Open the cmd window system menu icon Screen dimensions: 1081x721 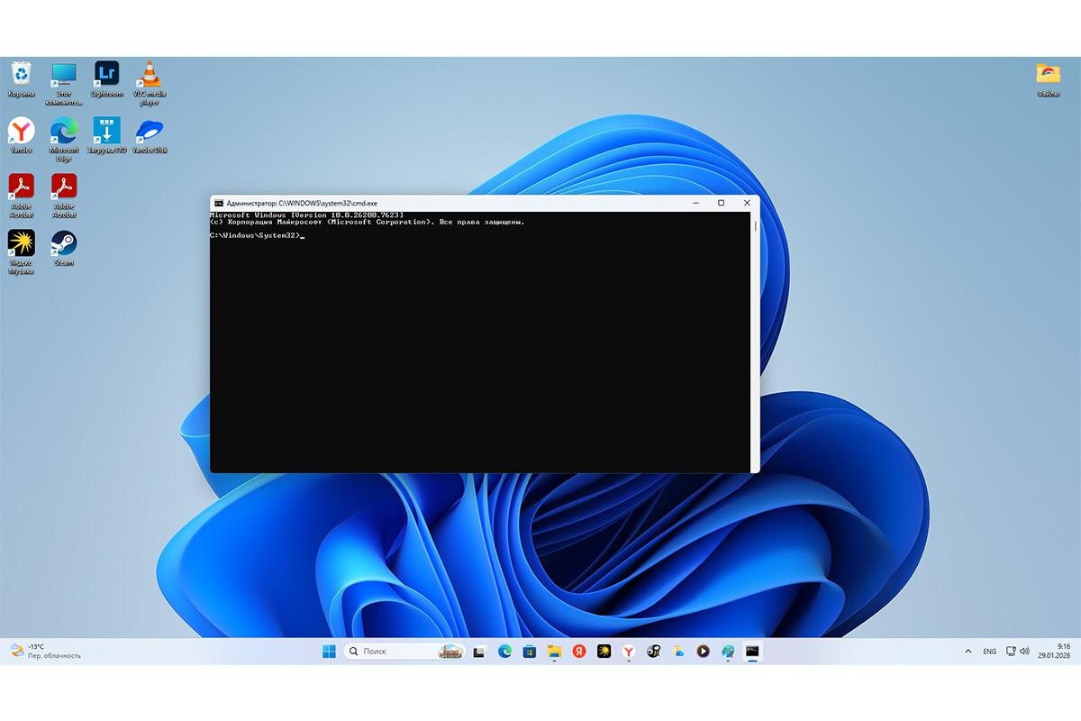point(219,203)
